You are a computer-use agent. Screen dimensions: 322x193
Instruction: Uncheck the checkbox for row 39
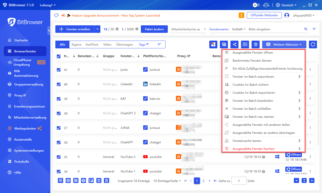(x=59, y=99)
